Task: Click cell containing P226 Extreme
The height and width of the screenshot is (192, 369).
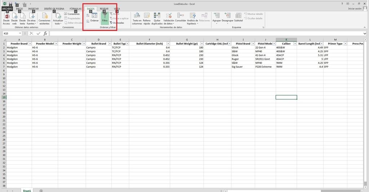Action: [x=265, y=67]
